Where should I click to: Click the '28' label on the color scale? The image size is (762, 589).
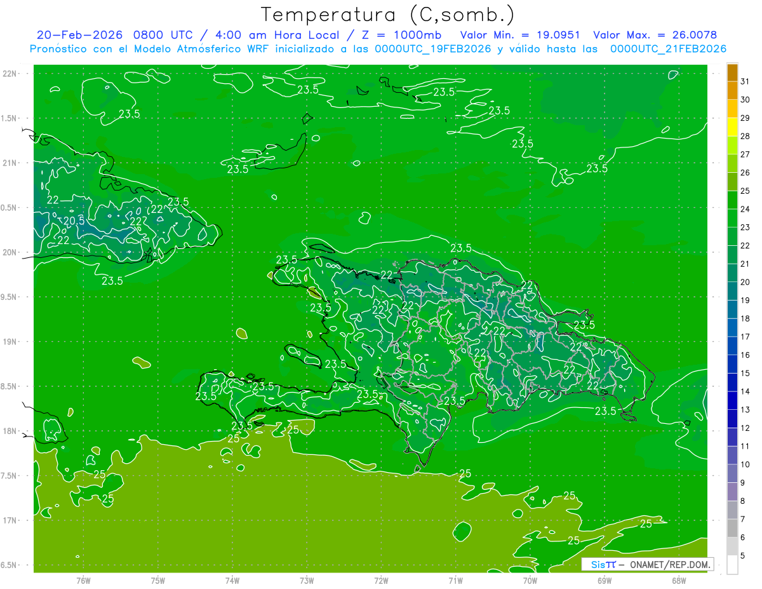(x=745, y=136)
